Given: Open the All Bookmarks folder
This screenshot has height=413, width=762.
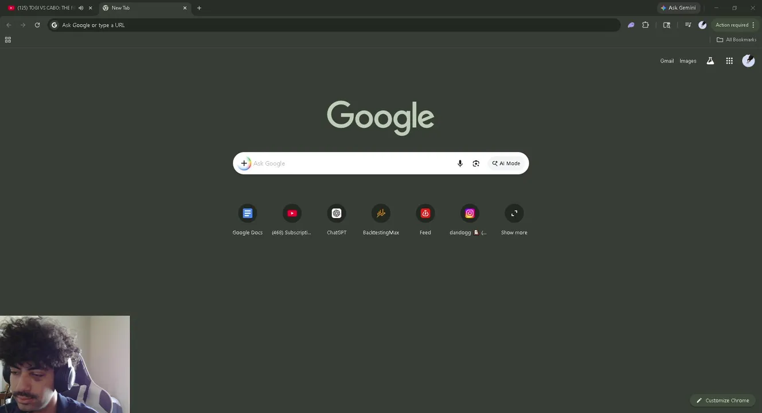Looking at the screenshot, I should (737, 40).
